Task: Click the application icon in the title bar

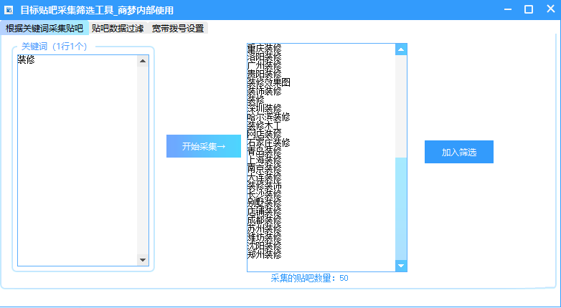Action: tap(9, 10)
